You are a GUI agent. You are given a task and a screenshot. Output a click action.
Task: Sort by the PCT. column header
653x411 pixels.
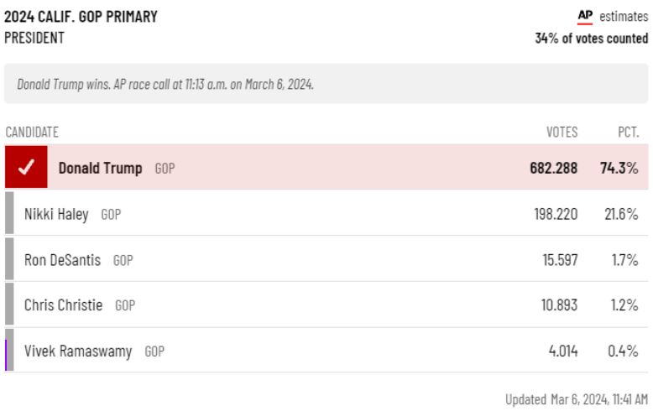point(626,133)
